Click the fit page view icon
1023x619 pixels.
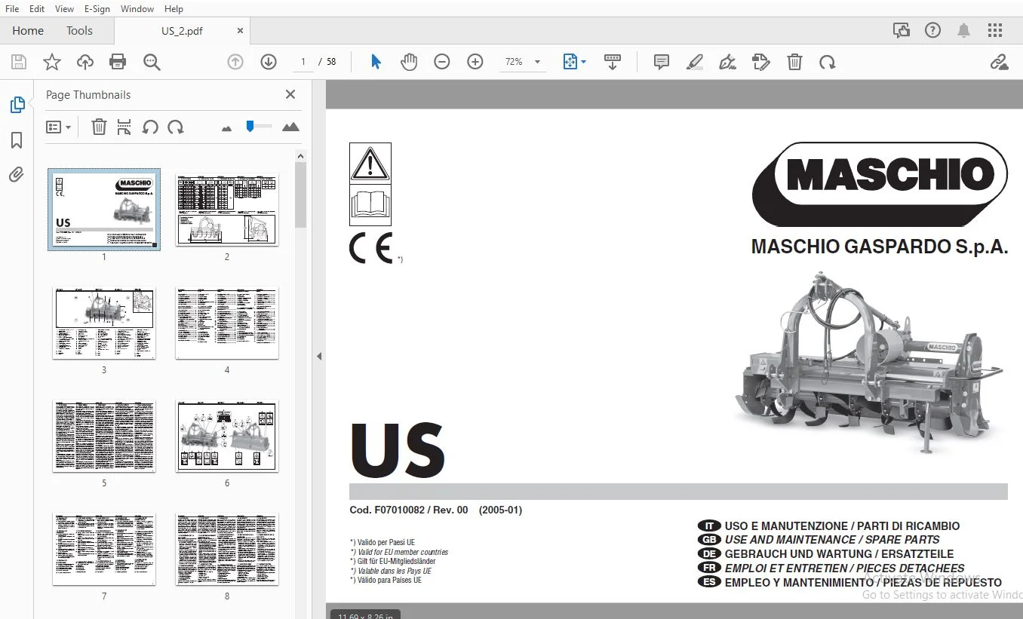(570, 62)
